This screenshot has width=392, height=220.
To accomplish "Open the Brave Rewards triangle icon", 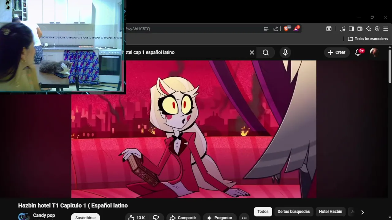I will (296, 28).
